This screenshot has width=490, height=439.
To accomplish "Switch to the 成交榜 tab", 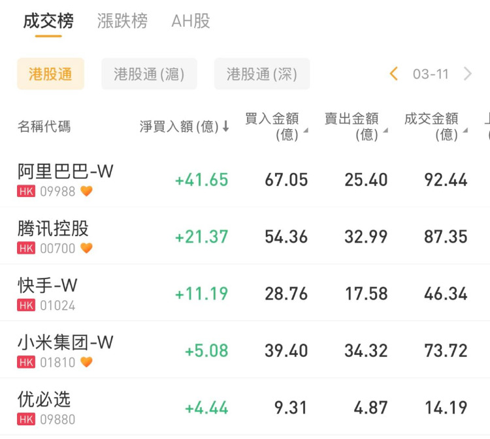I will [48, 22].
